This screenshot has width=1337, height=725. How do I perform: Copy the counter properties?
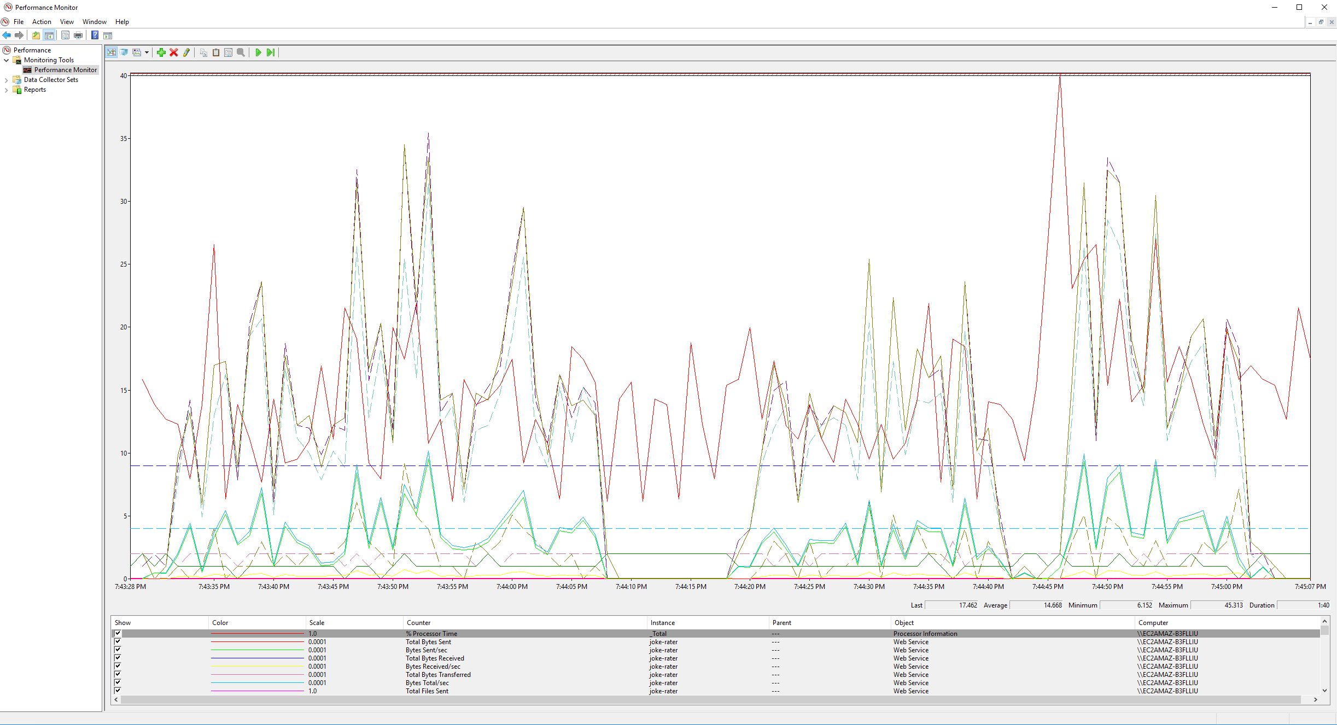click(203, 52)
